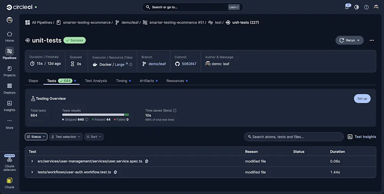Copy the user-auth.workflow.test.ts file path
384x194 pixels.
point(116,172)
